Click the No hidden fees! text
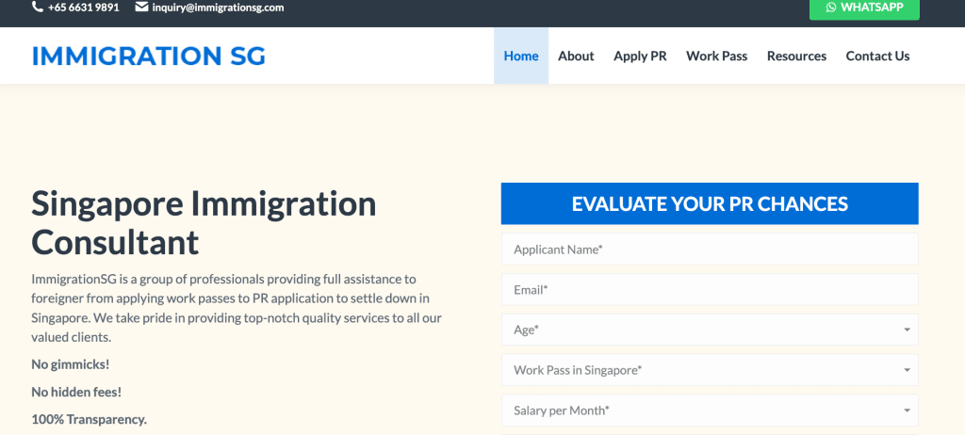This screenshot has height=435, width=965. [76, 392]
